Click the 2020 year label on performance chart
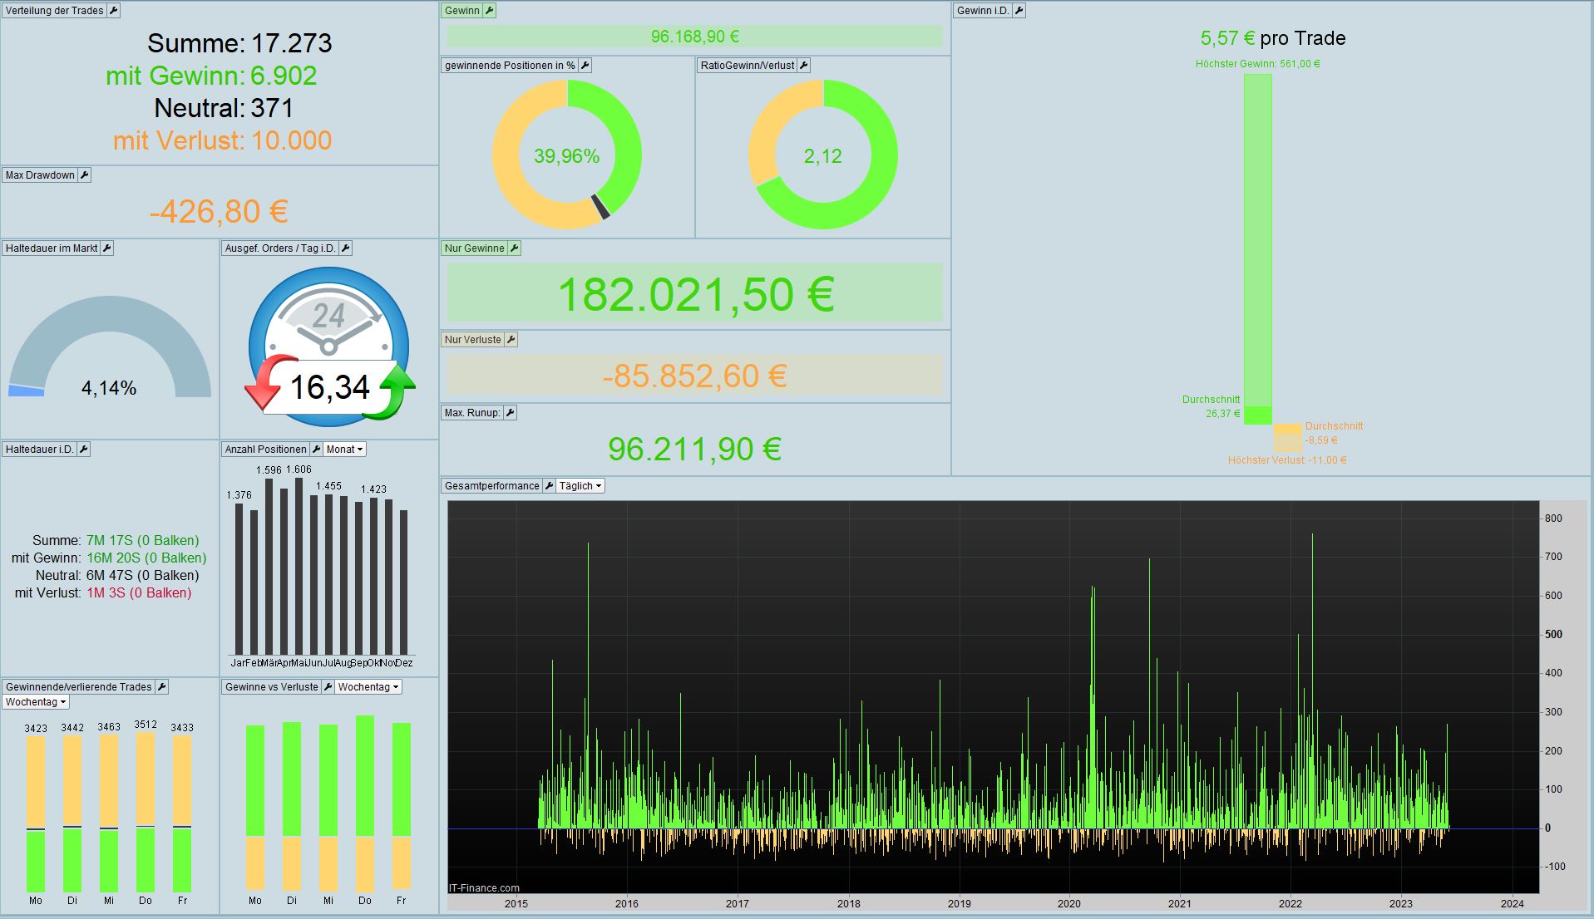This screenshot has width=1594, height=919. tap(1069, 904)
